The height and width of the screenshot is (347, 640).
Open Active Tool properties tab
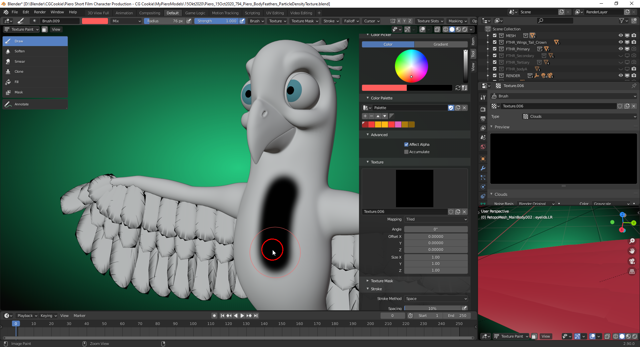tap(483, 97)
